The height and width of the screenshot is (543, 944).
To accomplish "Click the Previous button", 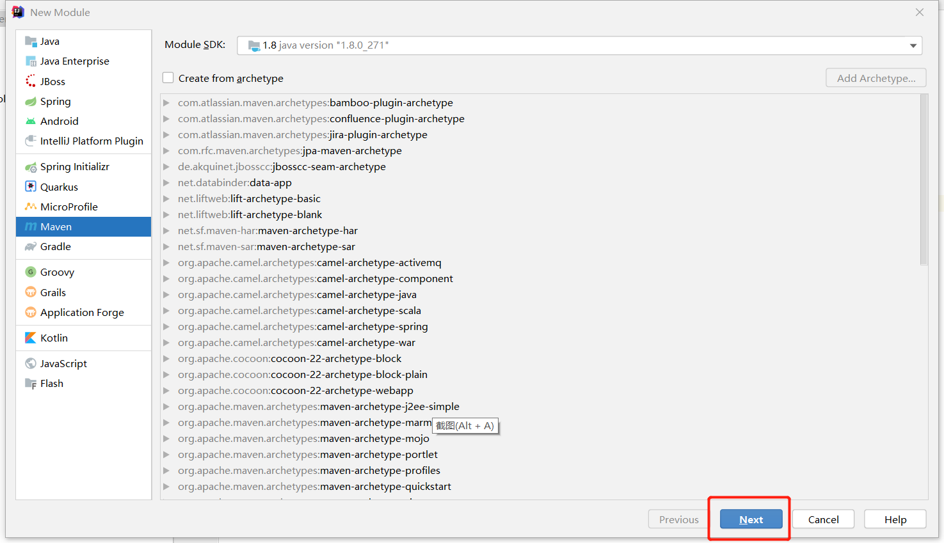I will point(679,519).
